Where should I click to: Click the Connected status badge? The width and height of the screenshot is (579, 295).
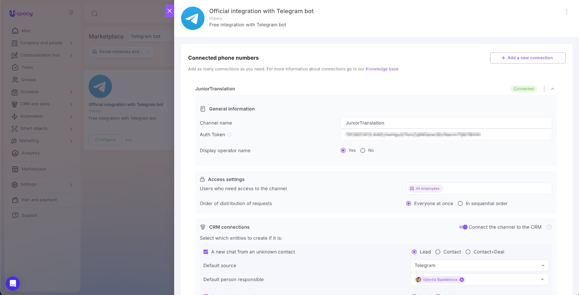tap(524, 89)
